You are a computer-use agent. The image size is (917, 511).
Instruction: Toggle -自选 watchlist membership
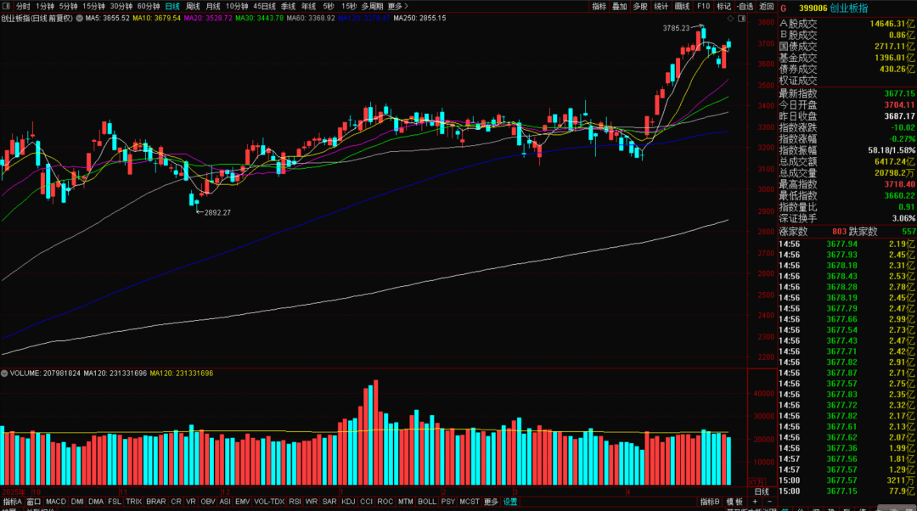(745, 6)
